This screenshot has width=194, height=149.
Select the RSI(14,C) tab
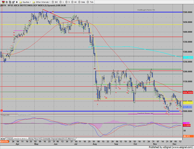coord(71,139)
